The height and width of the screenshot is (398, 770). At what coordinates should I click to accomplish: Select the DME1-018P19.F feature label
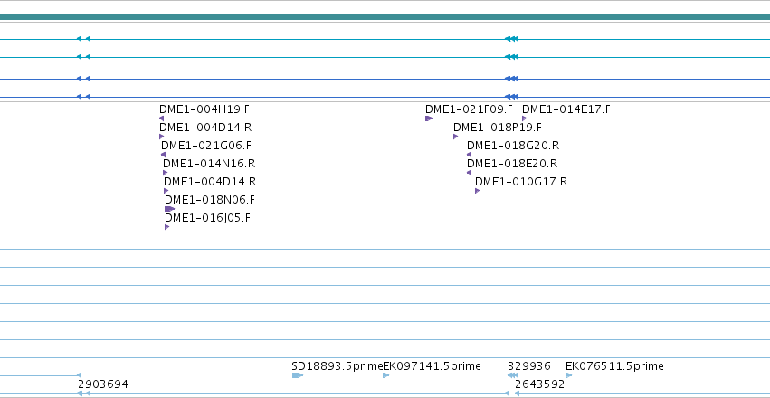pos(498,128)
